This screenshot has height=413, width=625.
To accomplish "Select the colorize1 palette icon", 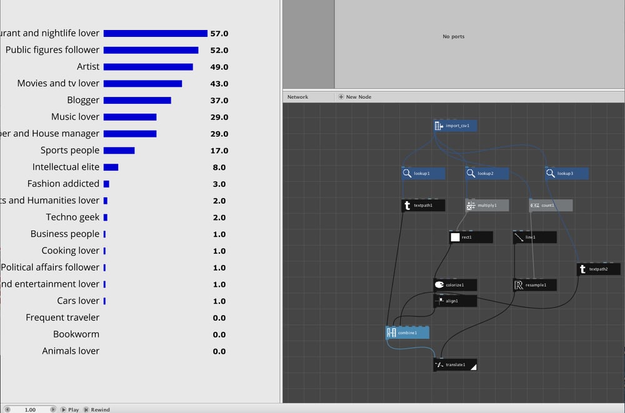I will coord(439,285).
